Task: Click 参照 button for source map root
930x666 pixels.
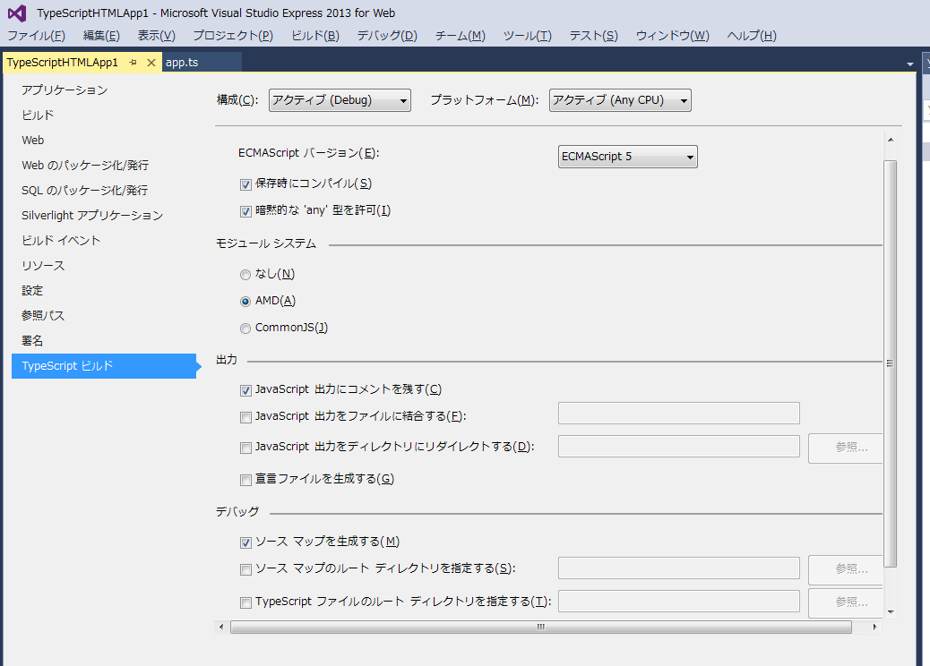Action: (x=846, y=568)
